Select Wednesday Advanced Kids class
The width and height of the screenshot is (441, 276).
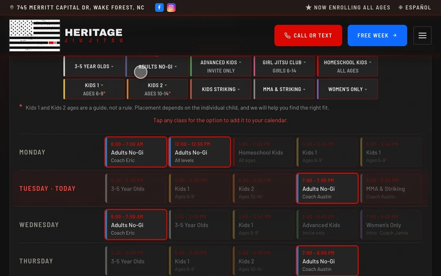327,224
